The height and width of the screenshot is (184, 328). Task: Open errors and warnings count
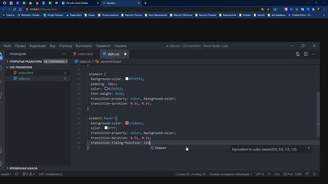(29, 174)
